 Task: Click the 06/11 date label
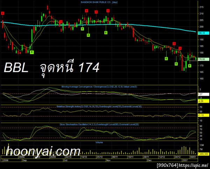tap(115, 157)
